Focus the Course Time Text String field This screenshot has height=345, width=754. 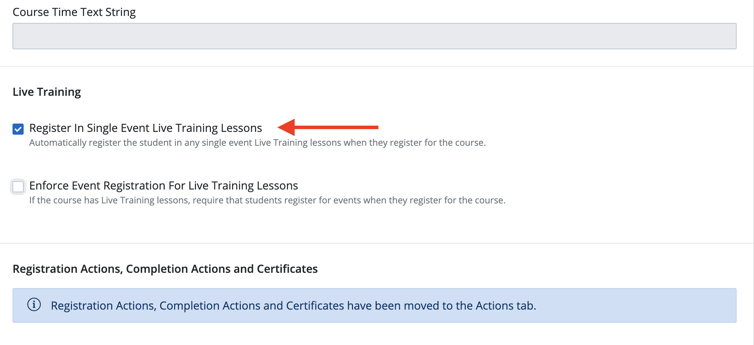click(x=375, y=36)
